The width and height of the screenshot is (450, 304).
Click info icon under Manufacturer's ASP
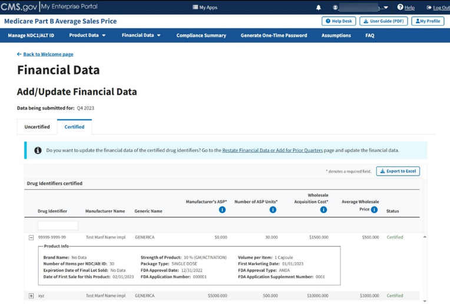[x=222, y=210]
